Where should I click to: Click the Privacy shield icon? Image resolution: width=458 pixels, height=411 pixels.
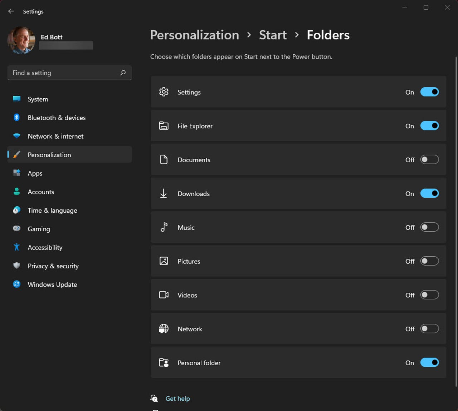[x=17, y=266]
